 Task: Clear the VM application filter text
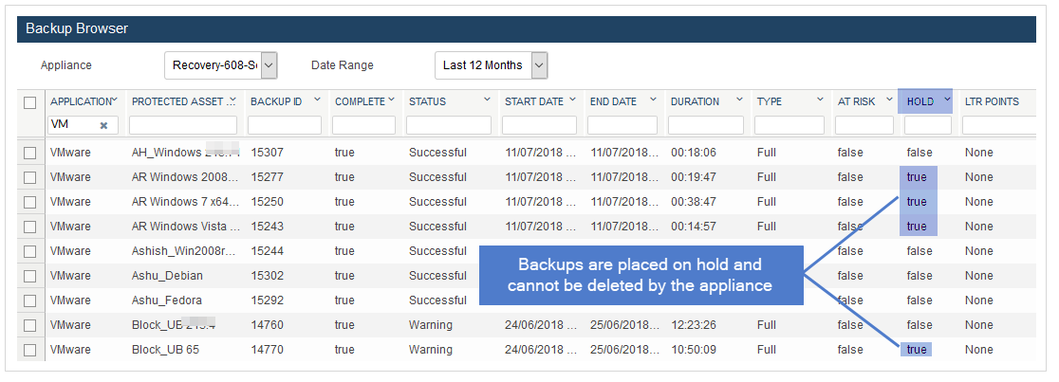(x=104, y=125)
